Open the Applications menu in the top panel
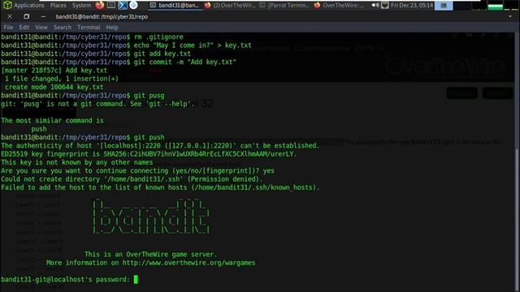 (x=24, y=6)
